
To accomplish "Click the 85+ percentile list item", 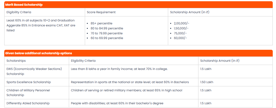I will click(101, 23).
